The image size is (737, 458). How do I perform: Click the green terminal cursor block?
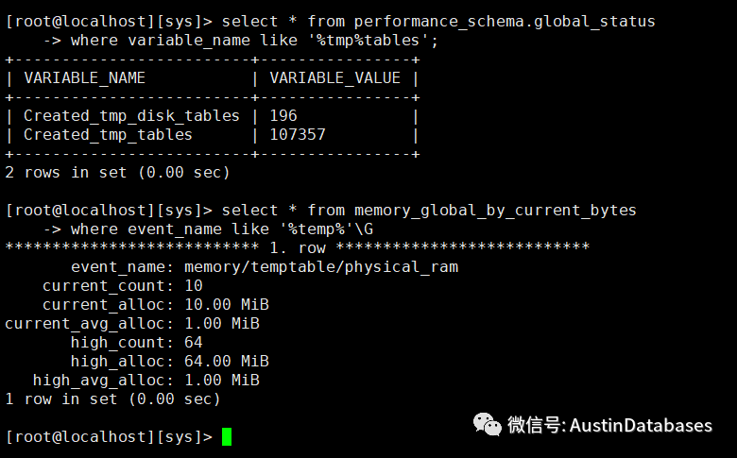[227, 436]
